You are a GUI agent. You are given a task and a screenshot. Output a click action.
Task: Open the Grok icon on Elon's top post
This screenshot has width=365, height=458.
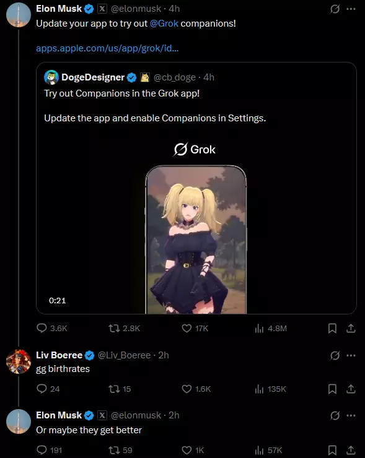(335, 9)
